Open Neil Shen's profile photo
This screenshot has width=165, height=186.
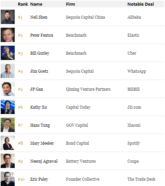coord(8,17)
